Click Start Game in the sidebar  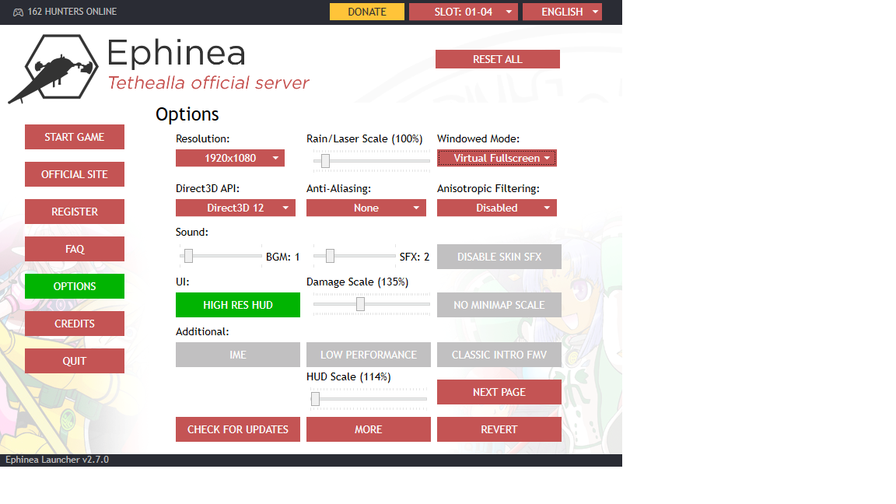(x=75, y=137)
